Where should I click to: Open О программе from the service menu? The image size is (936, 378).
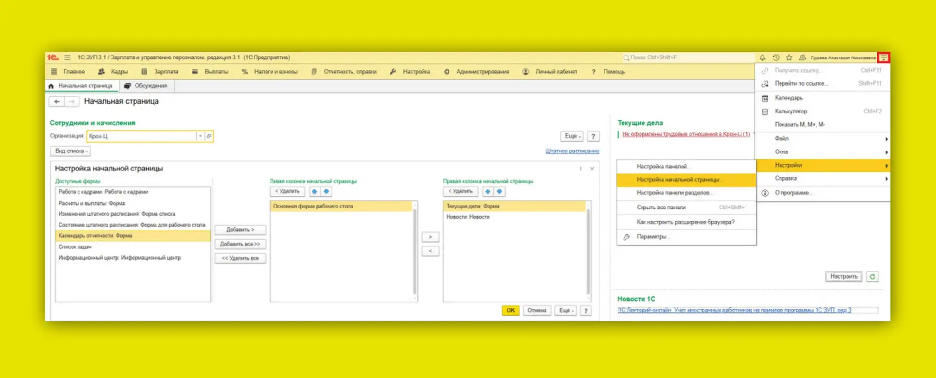tap(822, 193)
